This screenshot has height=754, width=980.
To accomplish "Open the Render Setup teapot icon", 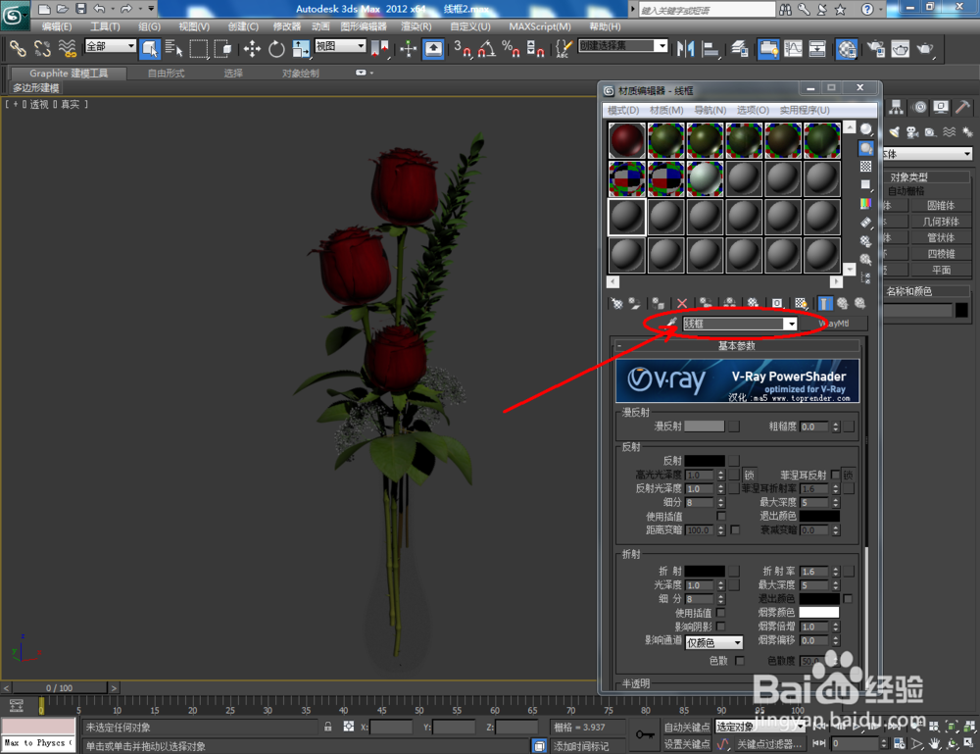I will [876, 49].
